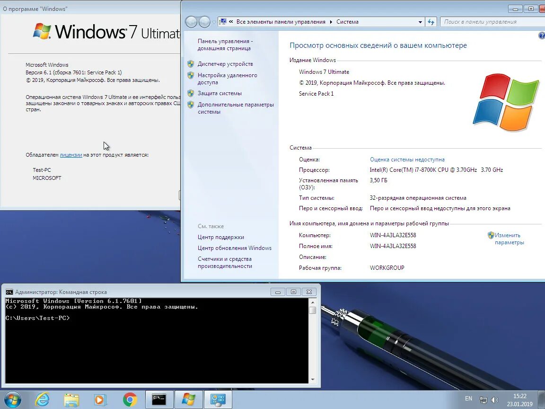
Task: Open 'Диспетчер устройств' link
Action: 225,64
